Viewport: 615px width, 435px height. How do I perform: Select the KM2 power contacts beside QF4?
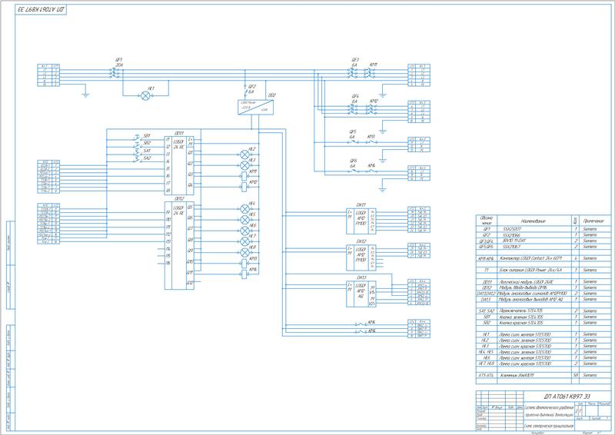coord(371,109)
